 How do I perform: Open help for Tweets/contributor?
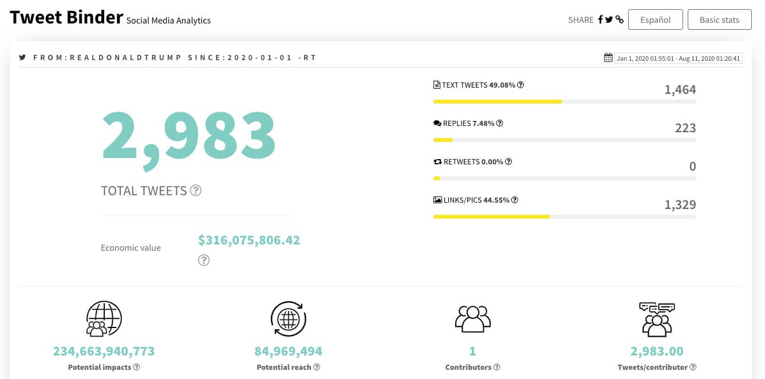coord(693,367)
